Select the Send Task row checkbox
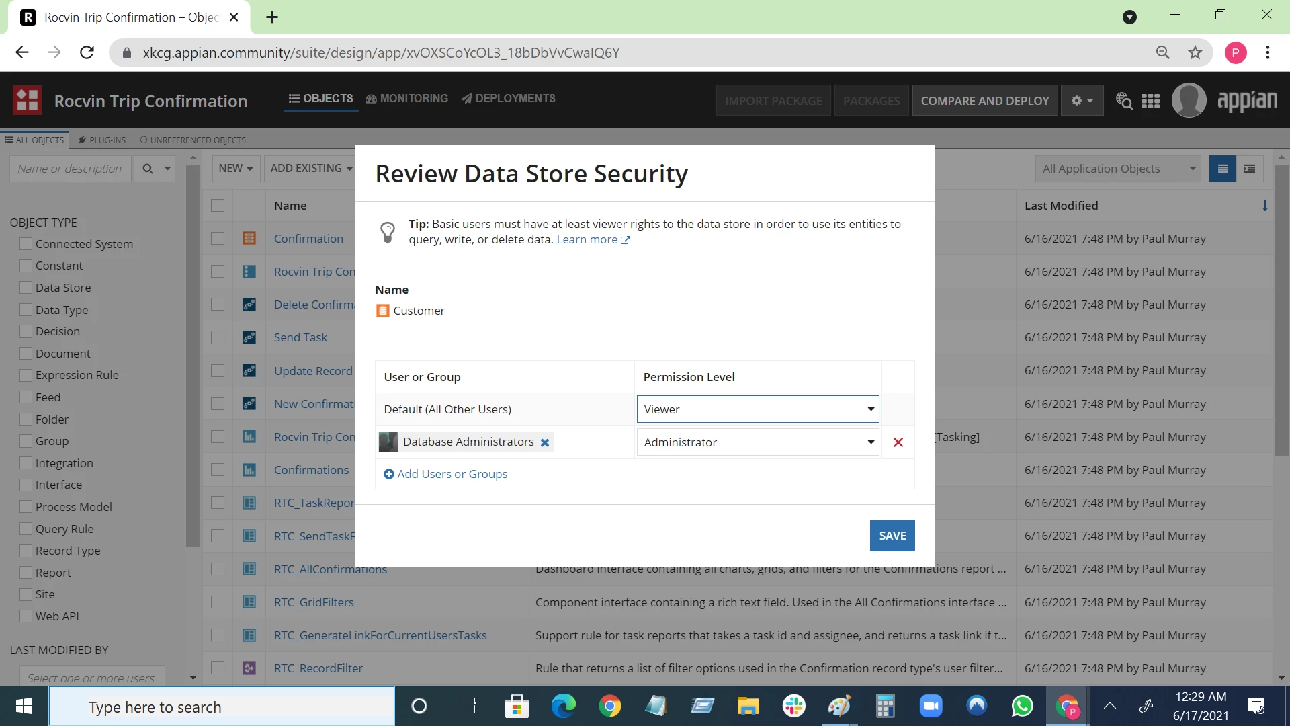 tap(218, 337)
